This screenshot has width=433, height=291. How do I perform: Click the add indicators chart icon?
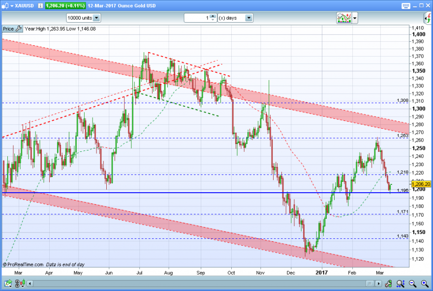coord(344,18)
